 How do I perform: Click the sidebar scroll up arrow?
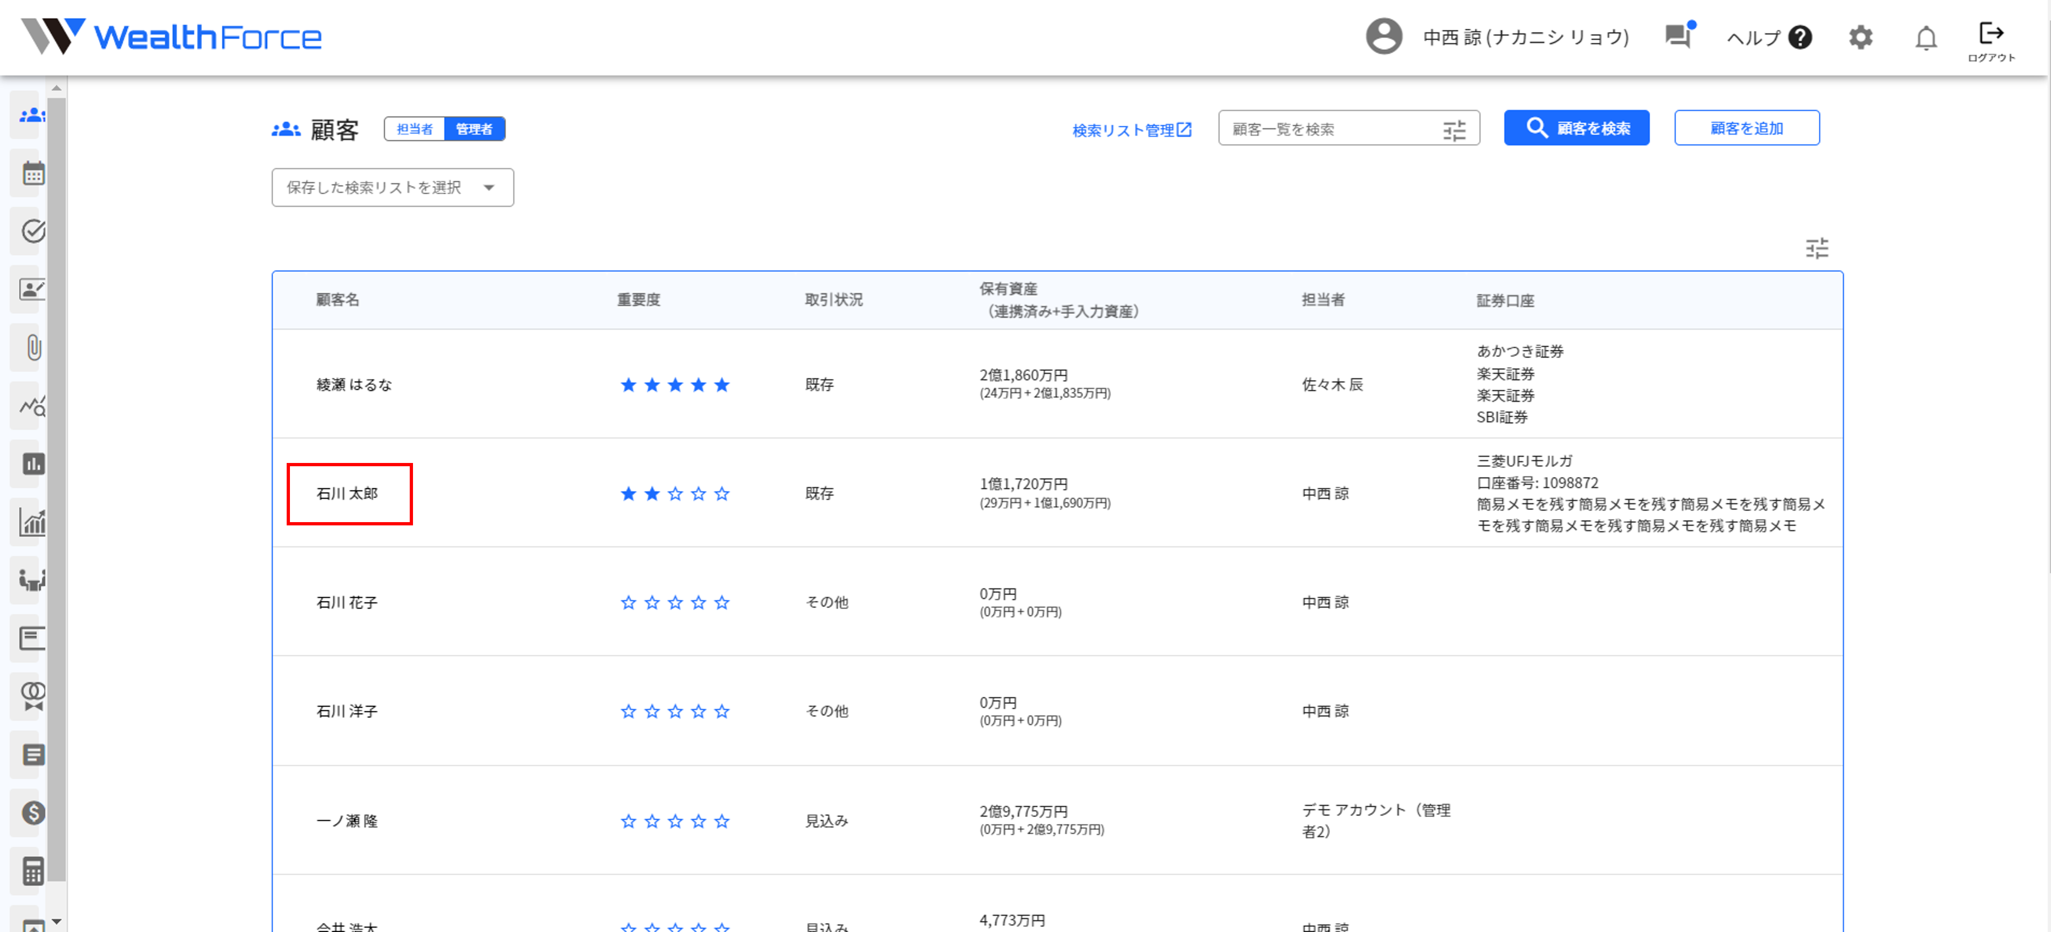56,88
